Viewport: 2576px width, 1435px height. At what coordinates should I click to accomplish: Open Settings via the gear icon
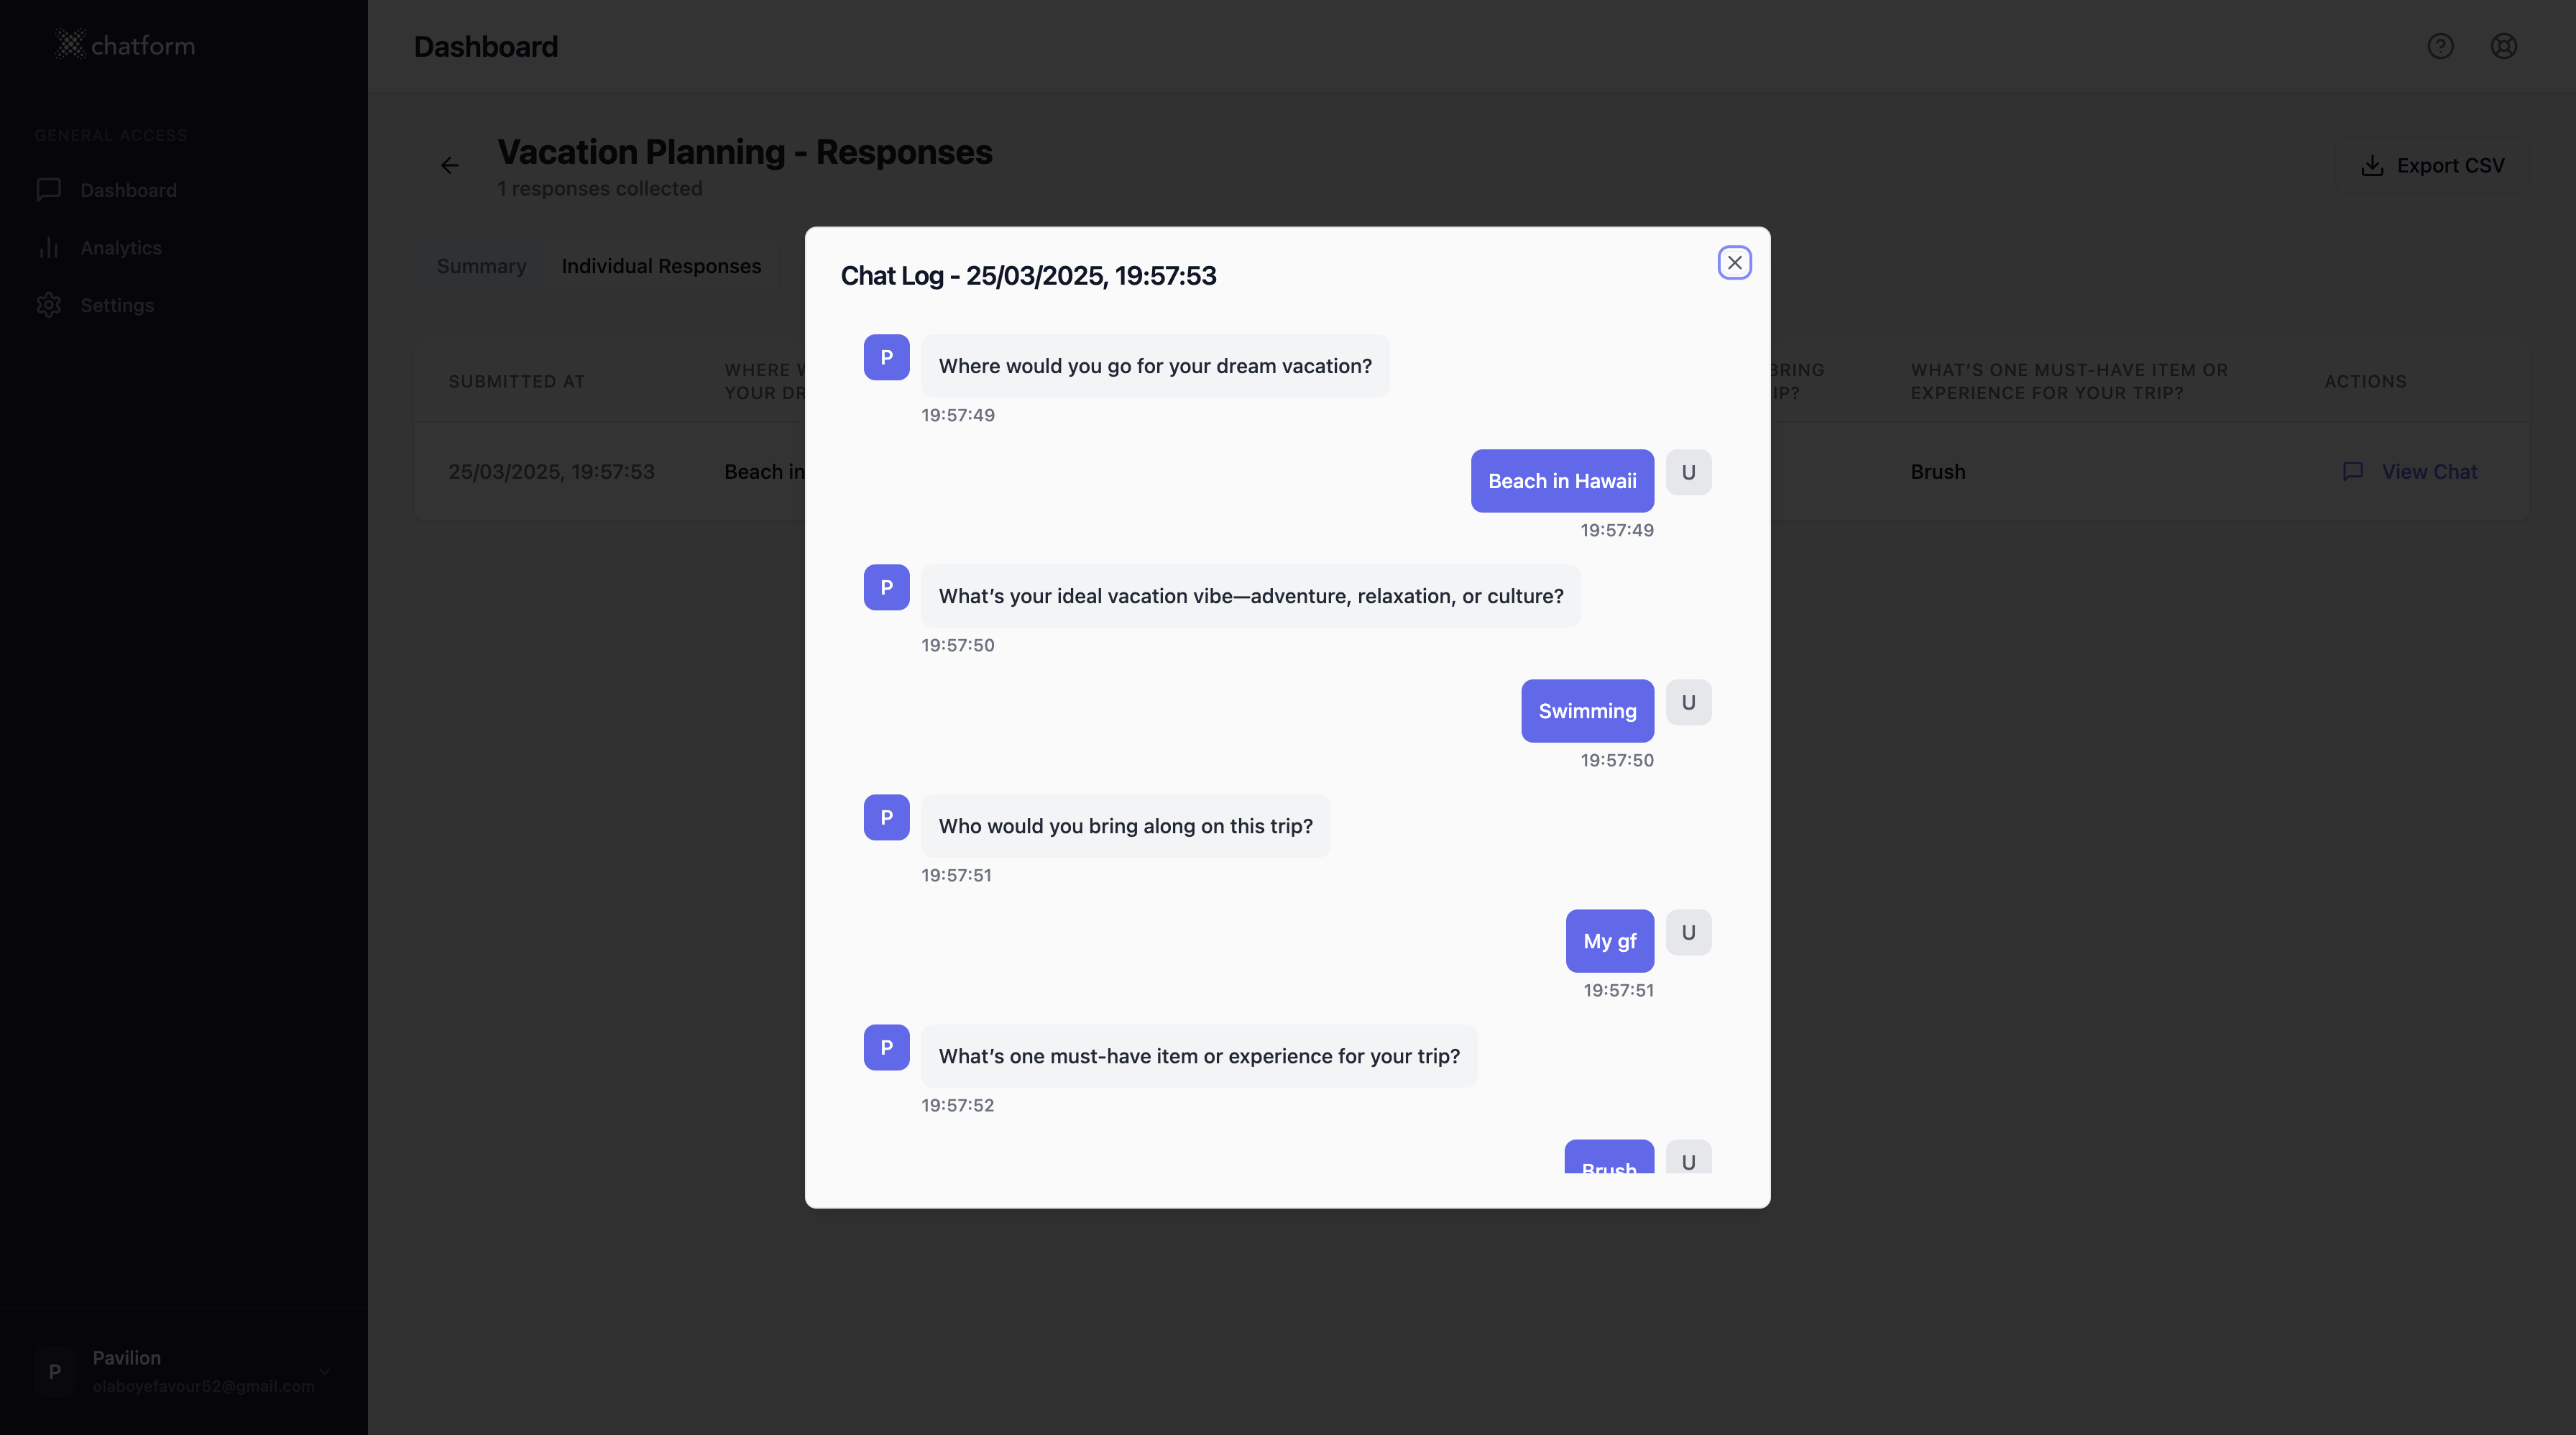coord(48,305)
